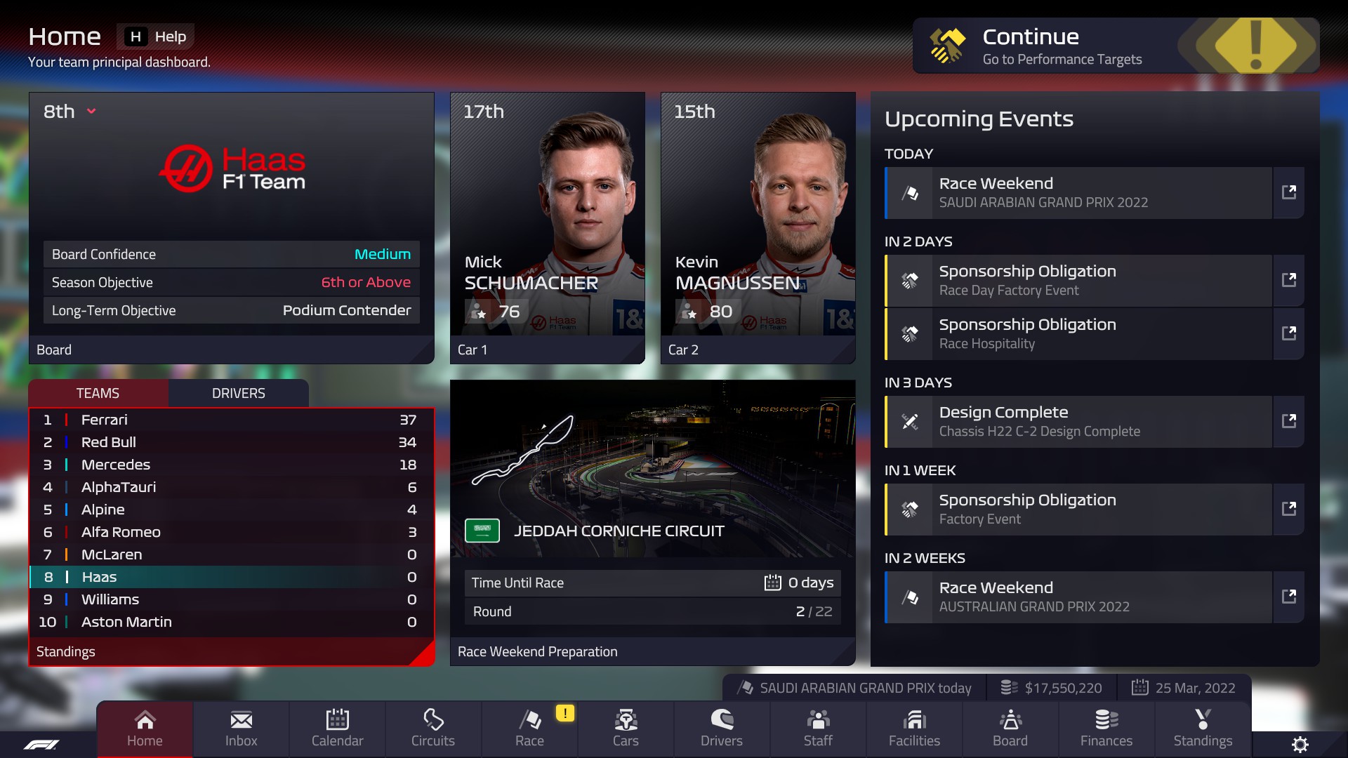Open the Facilities building icon
1348x758 pixels.
(914, 720)
